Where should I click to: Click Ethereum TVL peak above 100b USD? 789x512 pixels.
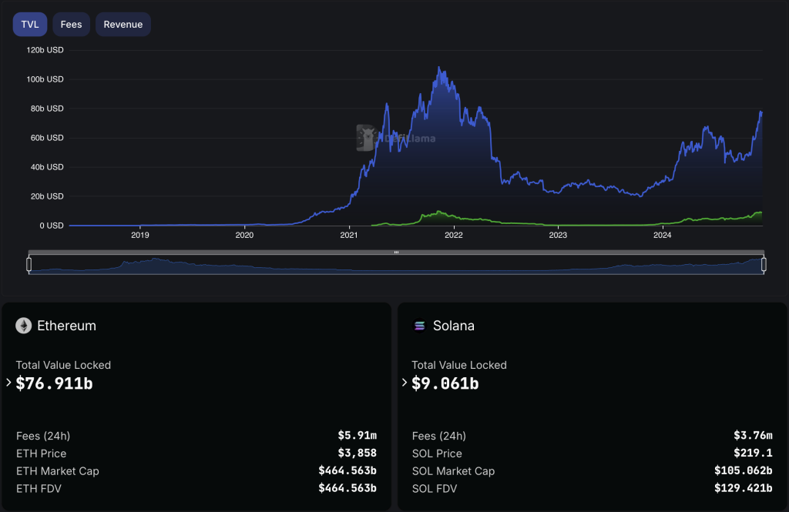pos(438,69)
